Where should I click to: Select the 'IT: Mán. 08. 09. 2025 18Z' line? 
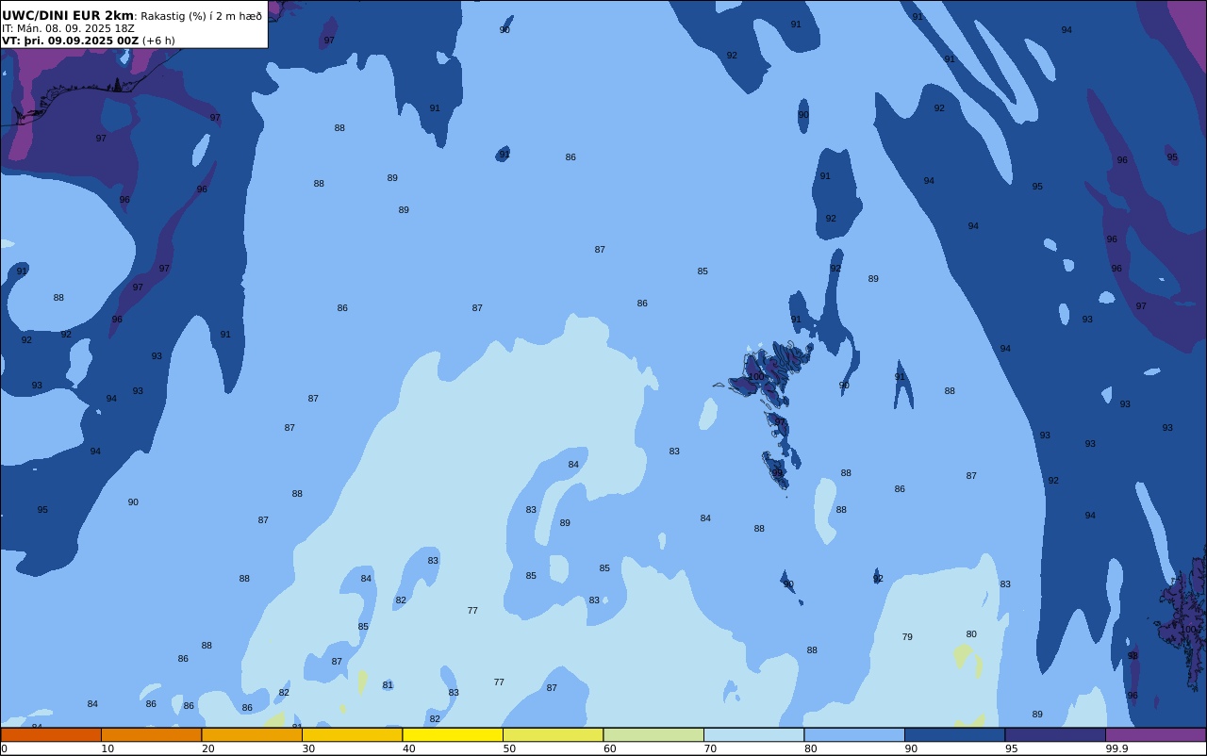[68, 28]
